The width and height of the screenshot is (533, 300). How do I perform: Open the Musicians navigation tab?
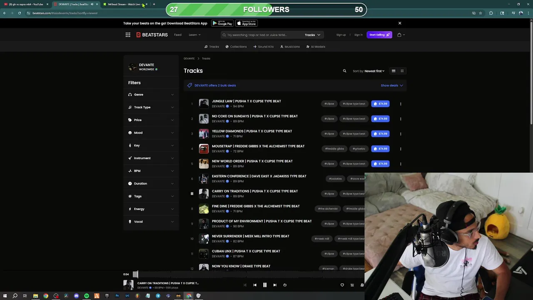[290, 47]
